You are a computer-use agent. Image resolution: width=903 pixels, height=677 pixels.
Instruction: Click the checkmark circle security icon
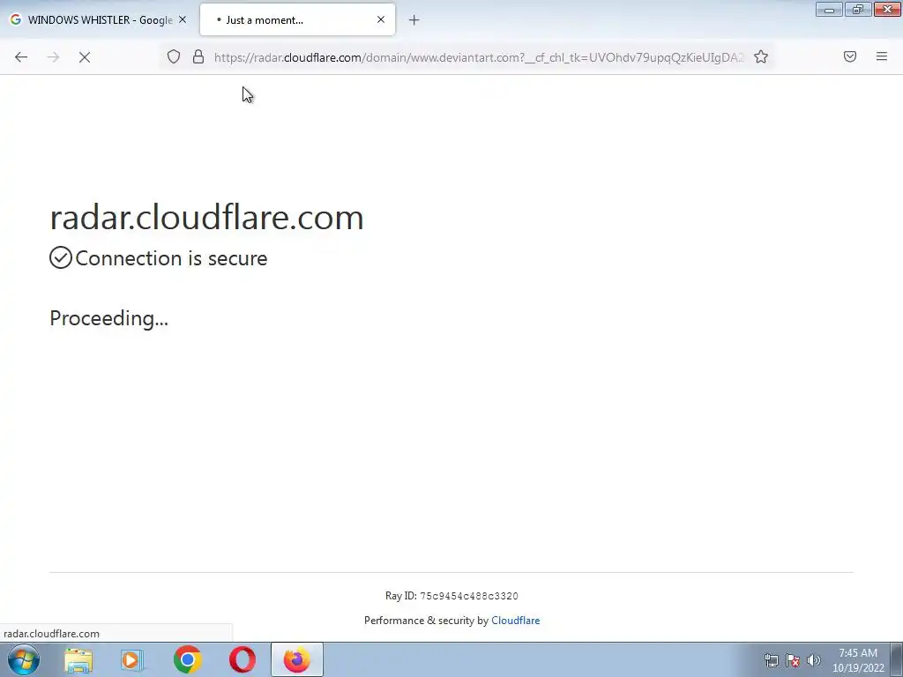tap(61, 257)
